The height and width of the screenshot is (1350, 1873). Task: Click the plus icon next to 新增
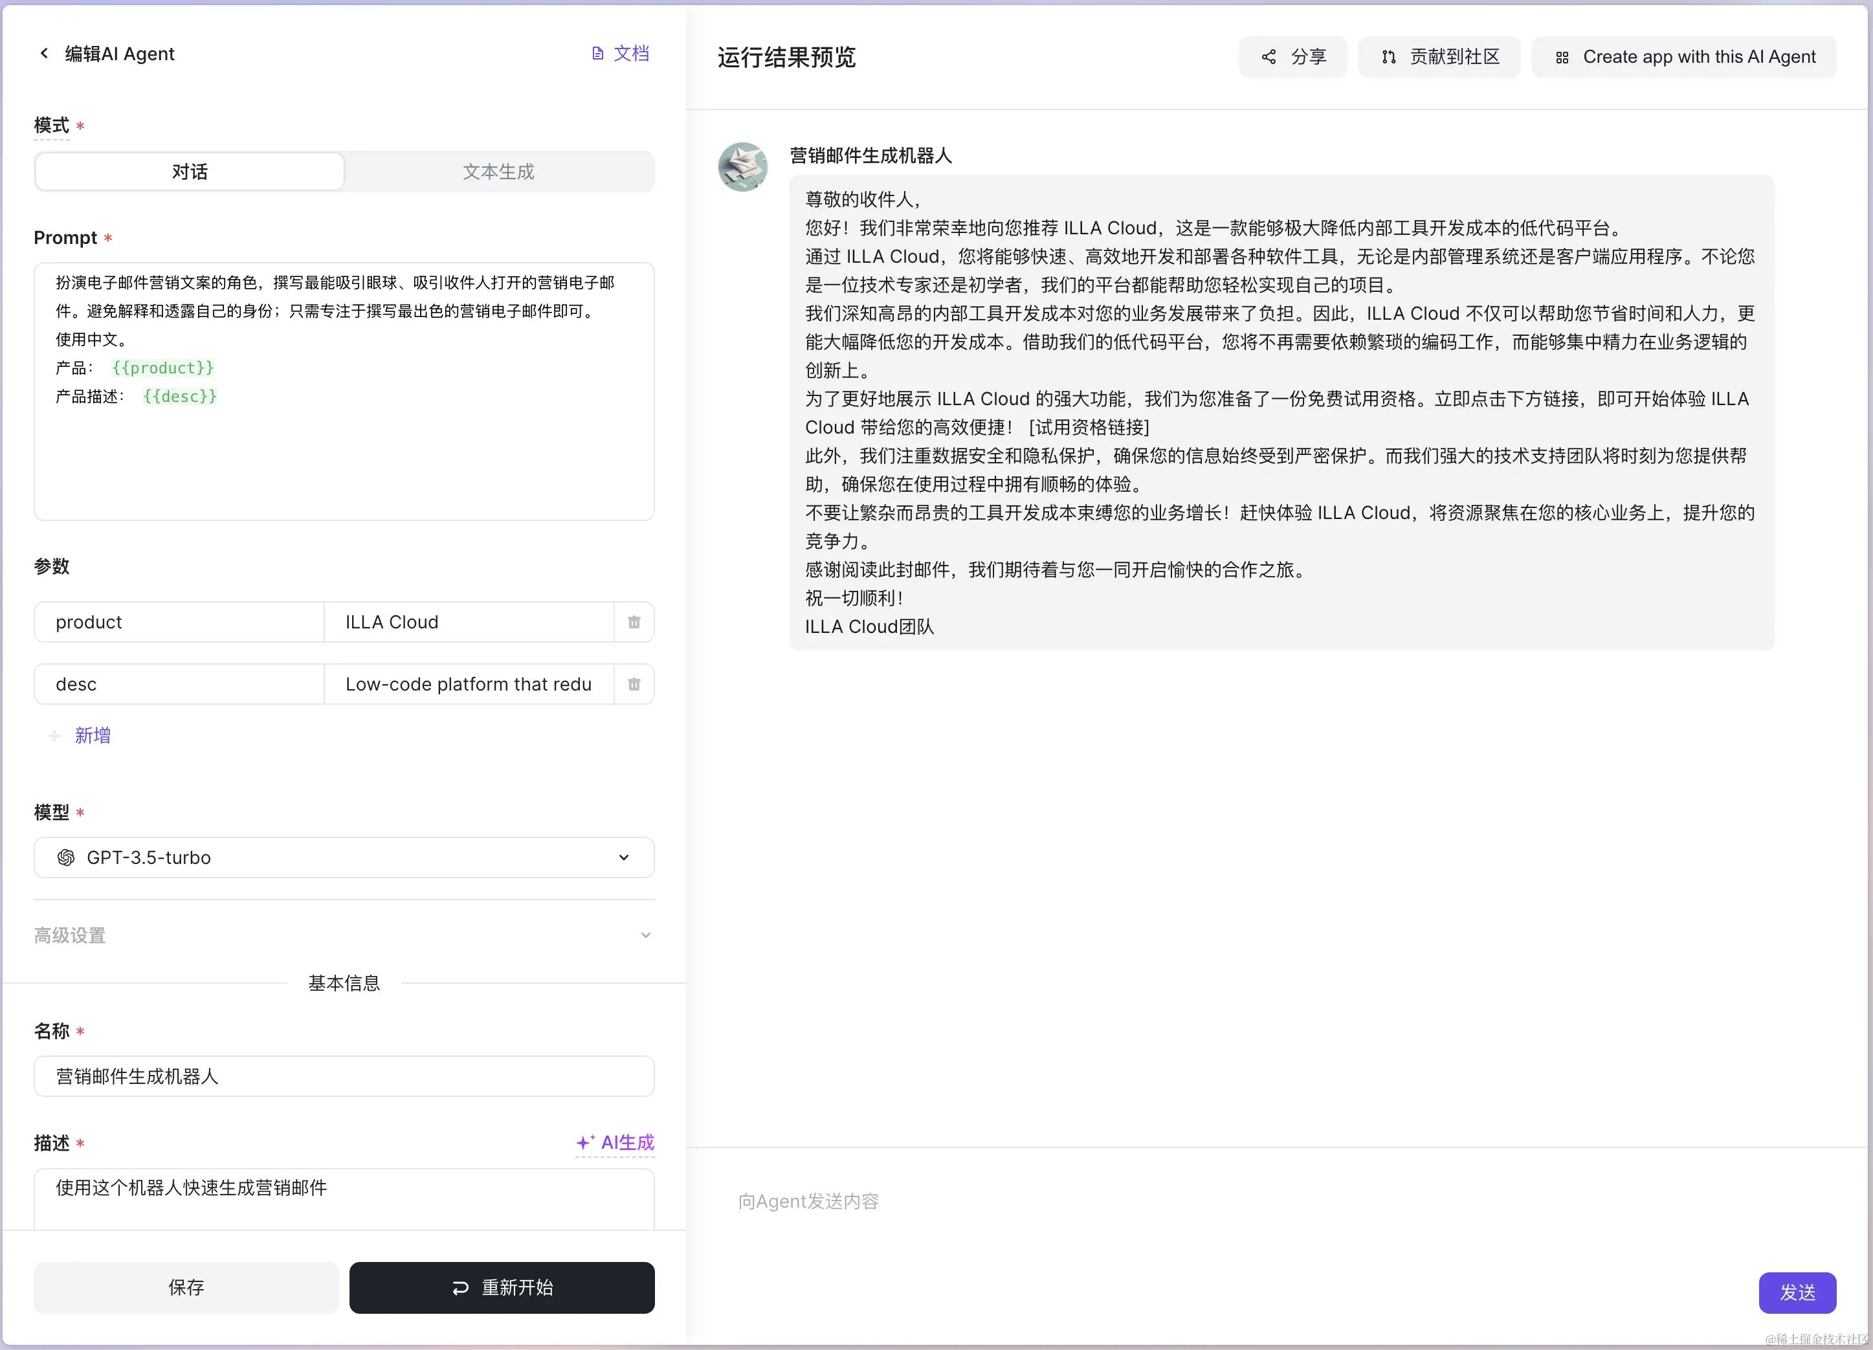[54, 735]
